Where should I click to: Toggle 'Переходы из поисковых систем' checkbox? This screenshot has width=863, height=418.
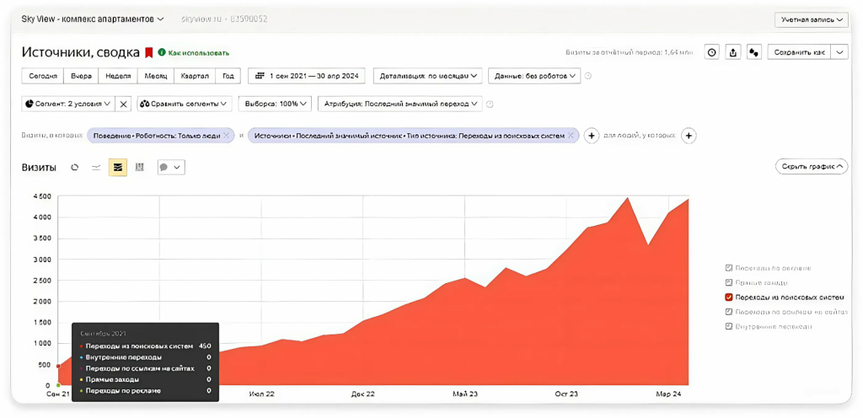tap(729, 297)
